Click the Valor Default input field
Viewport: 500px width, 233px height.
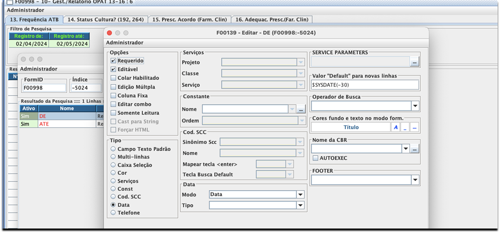click(365, 85)
